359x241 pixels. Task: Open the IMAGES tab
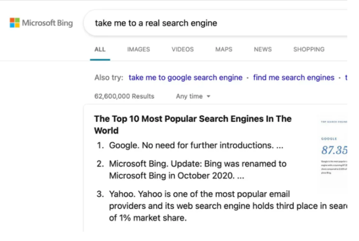[139, 49]
